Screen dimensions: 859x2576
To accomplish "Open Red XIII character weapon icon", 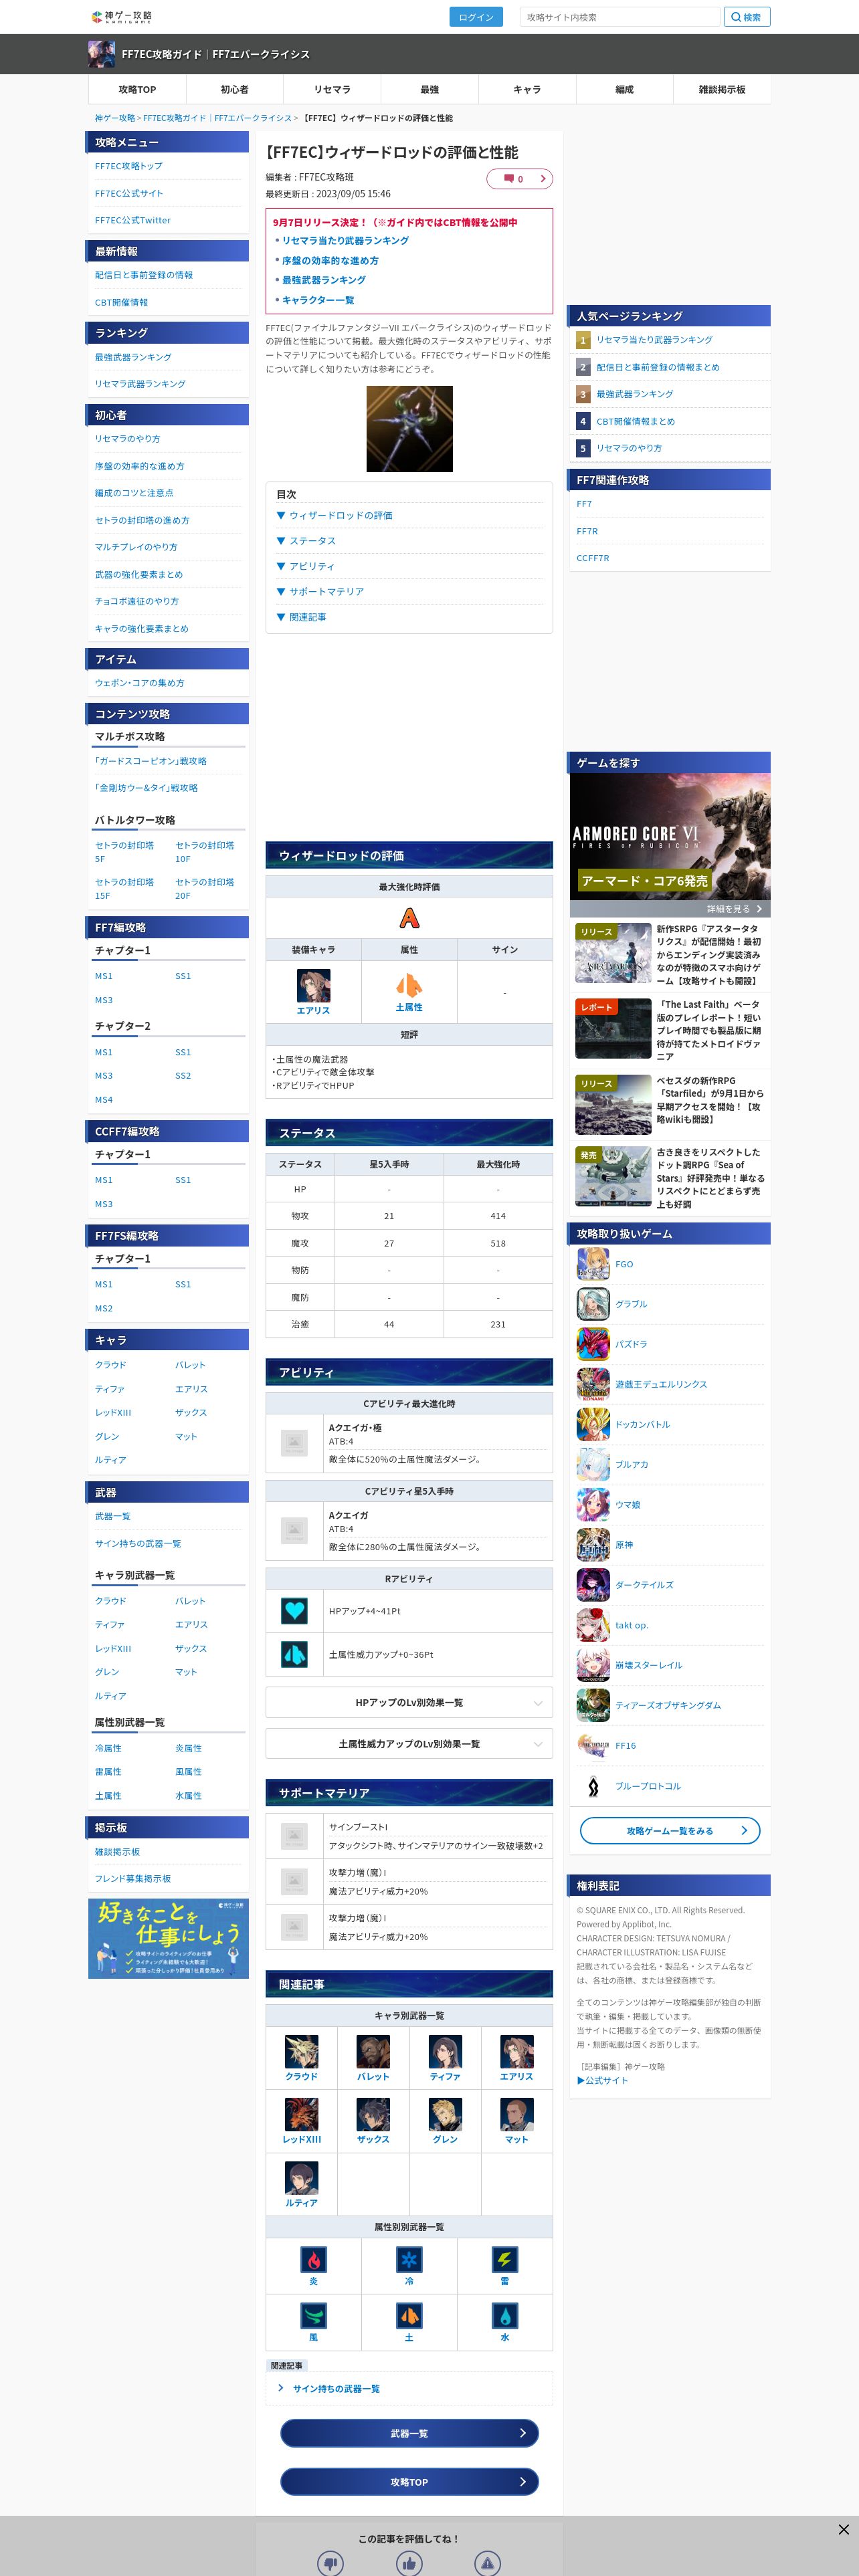I will click(x=302, y=2114).
